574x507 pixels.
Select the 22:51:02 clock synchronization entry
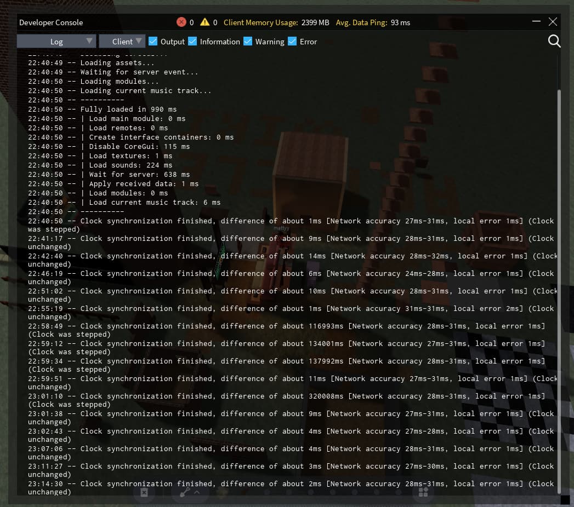pyautogui.click(x=293, y=295)
